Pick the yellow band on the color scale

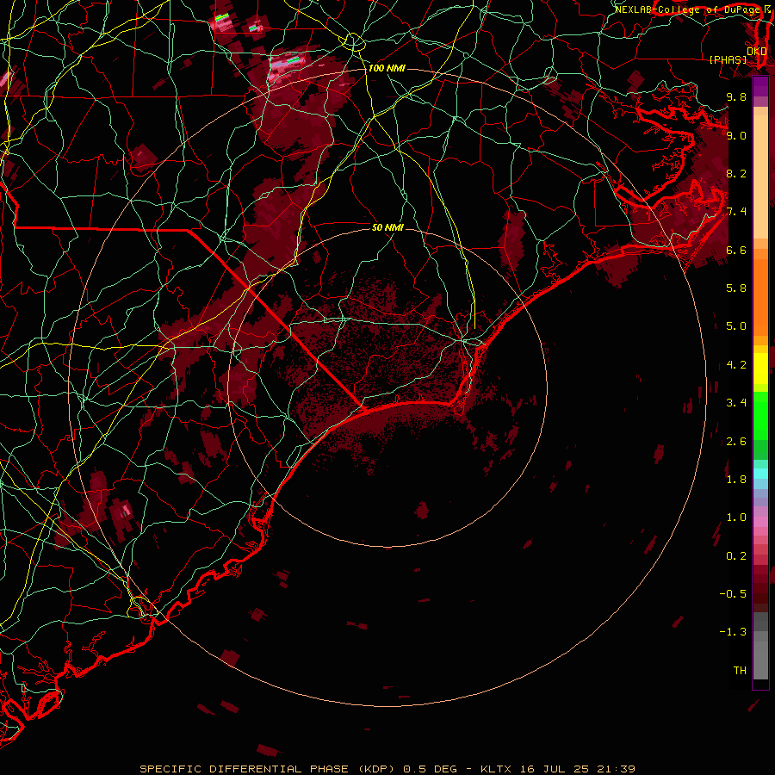760,369
